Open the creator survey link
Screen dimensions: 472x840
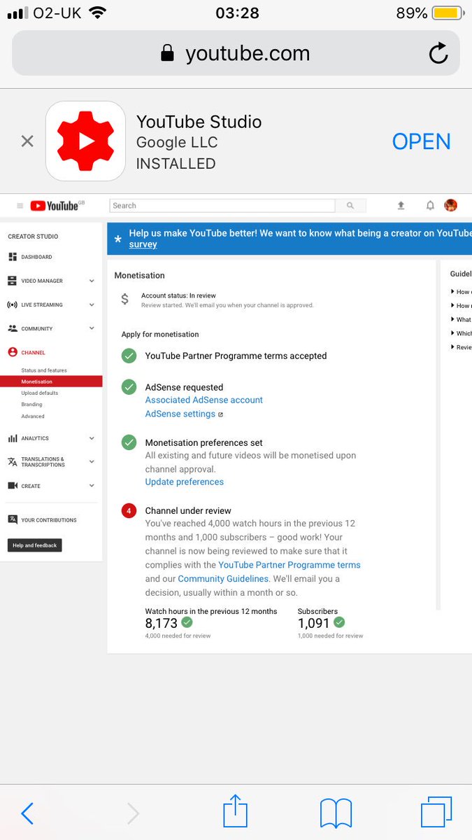[x=143, y=244]
